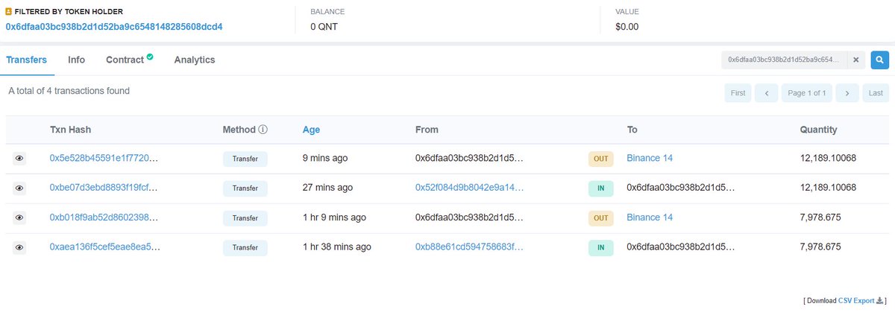Screen dimensions: 895x324
Task: Click the From address in the 1 hr 9 mins row
Action: 469,218
